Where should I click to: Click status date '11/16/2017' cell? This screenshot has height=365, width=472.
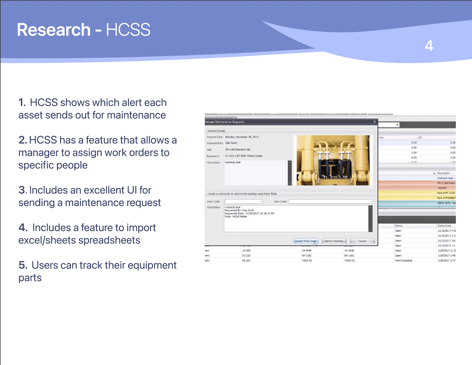[x=446, y=231]
